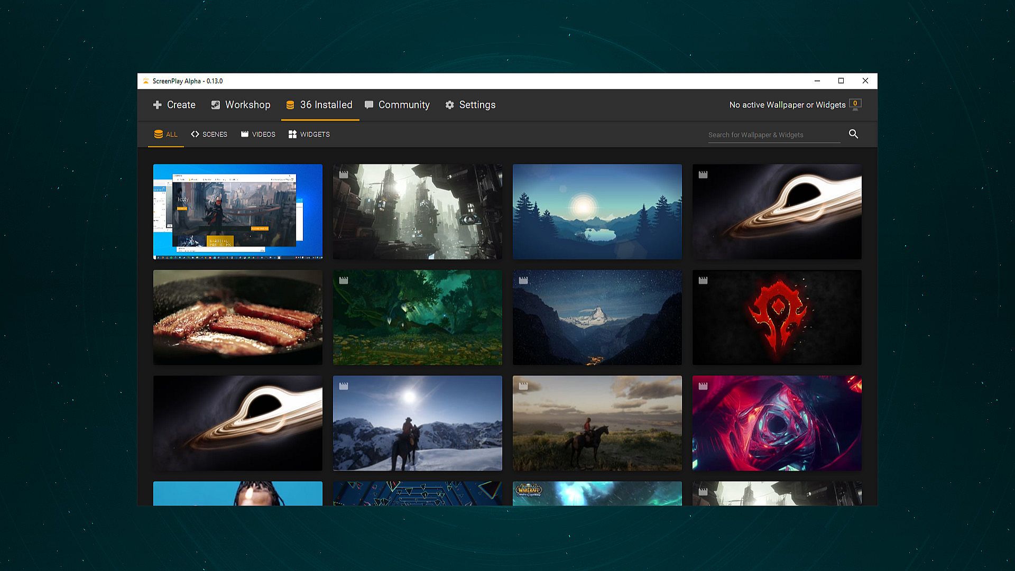
Task: Open the Settings tab
Action: click(x=470, y=105)
